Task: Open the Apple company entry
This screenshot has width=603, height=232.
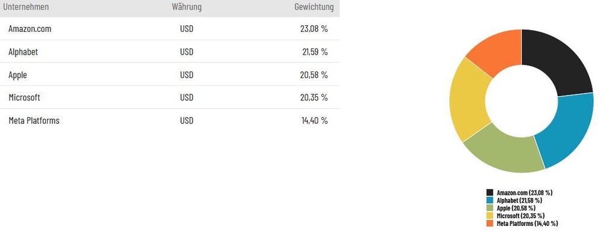Action: pyautogui.click(x=169, y=75)
